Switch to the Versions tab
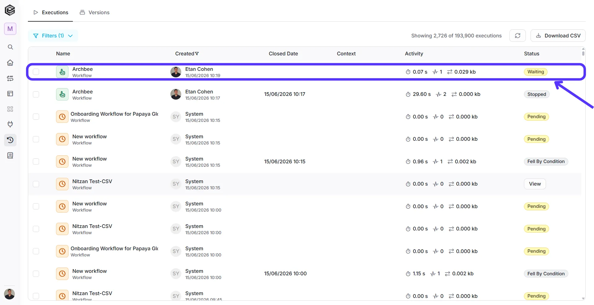Viewport: 594px width, 305px height. pos(95,12)
